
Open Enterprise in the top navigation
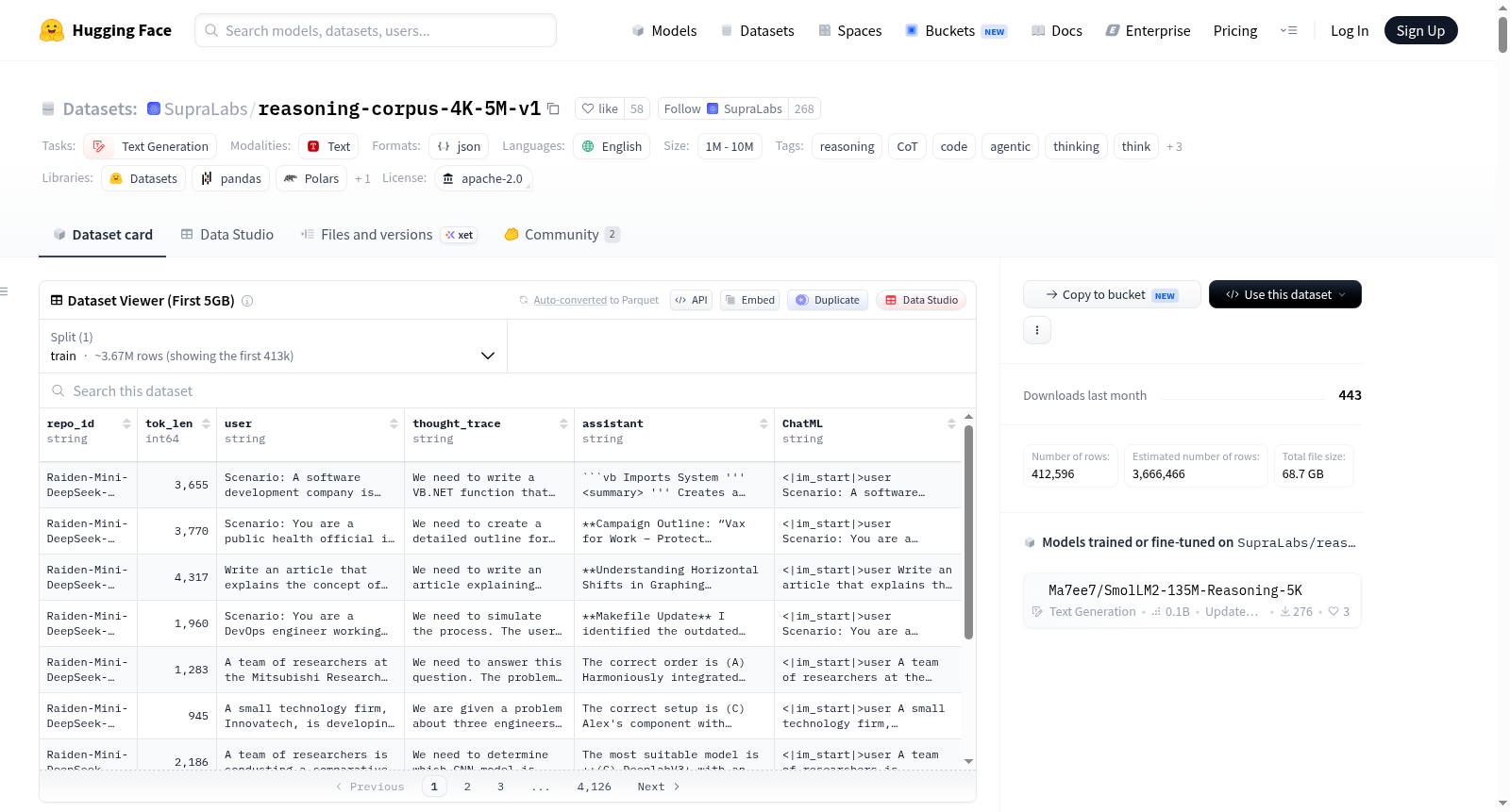tap(1148, 30)
